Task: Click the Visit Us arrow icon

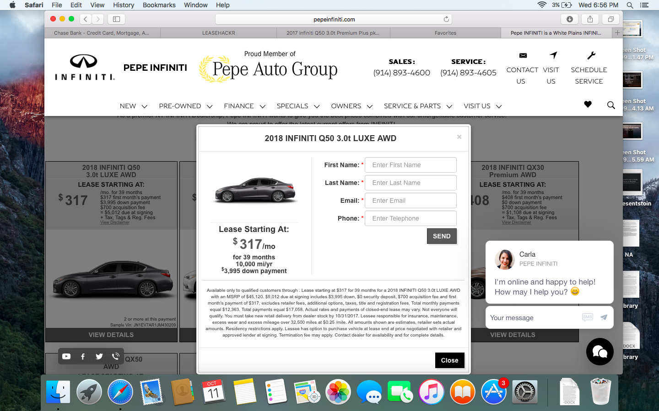Action: (554, 55)
